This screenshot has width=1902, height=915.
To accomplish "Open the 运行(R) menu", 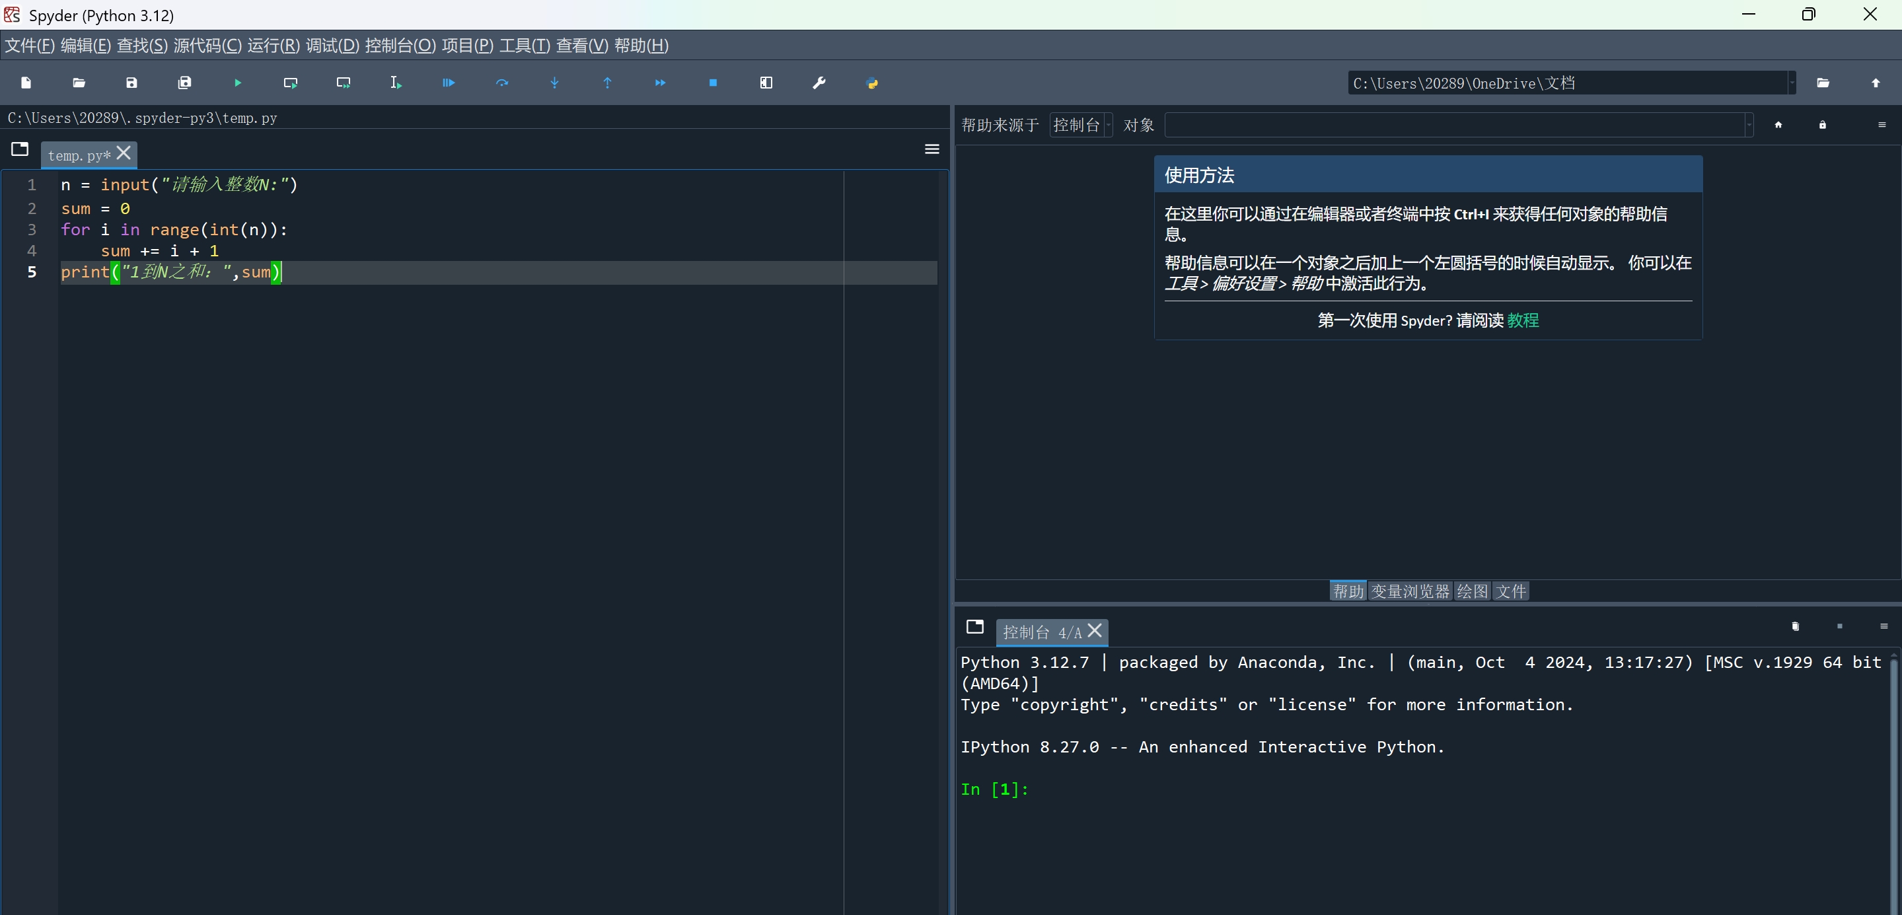I will click(274, 46).
